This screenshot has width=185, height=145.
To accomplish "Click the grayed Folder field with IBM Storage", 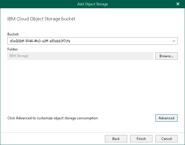I will pos(80,56).
